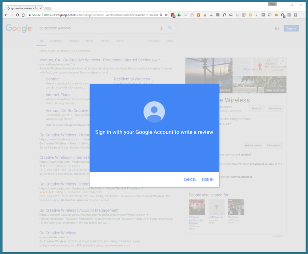
Task: Click the search magnifying glass icon
Action: coord(170,28)
